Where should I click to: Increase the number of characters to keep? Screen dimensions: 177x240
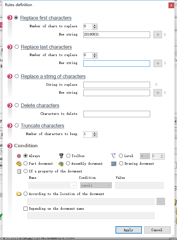pyautogui.click(x=95, y=133)
